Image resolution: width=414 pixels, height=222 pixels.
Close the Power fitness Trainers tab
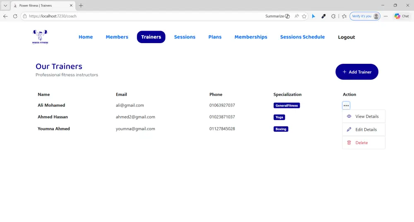click(x=71, y=5)
